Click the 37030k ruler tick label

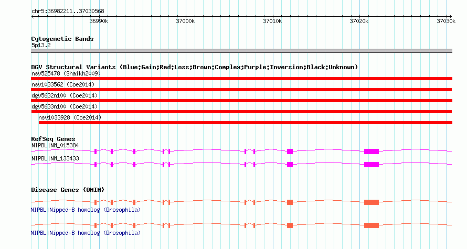pos(446,21)
